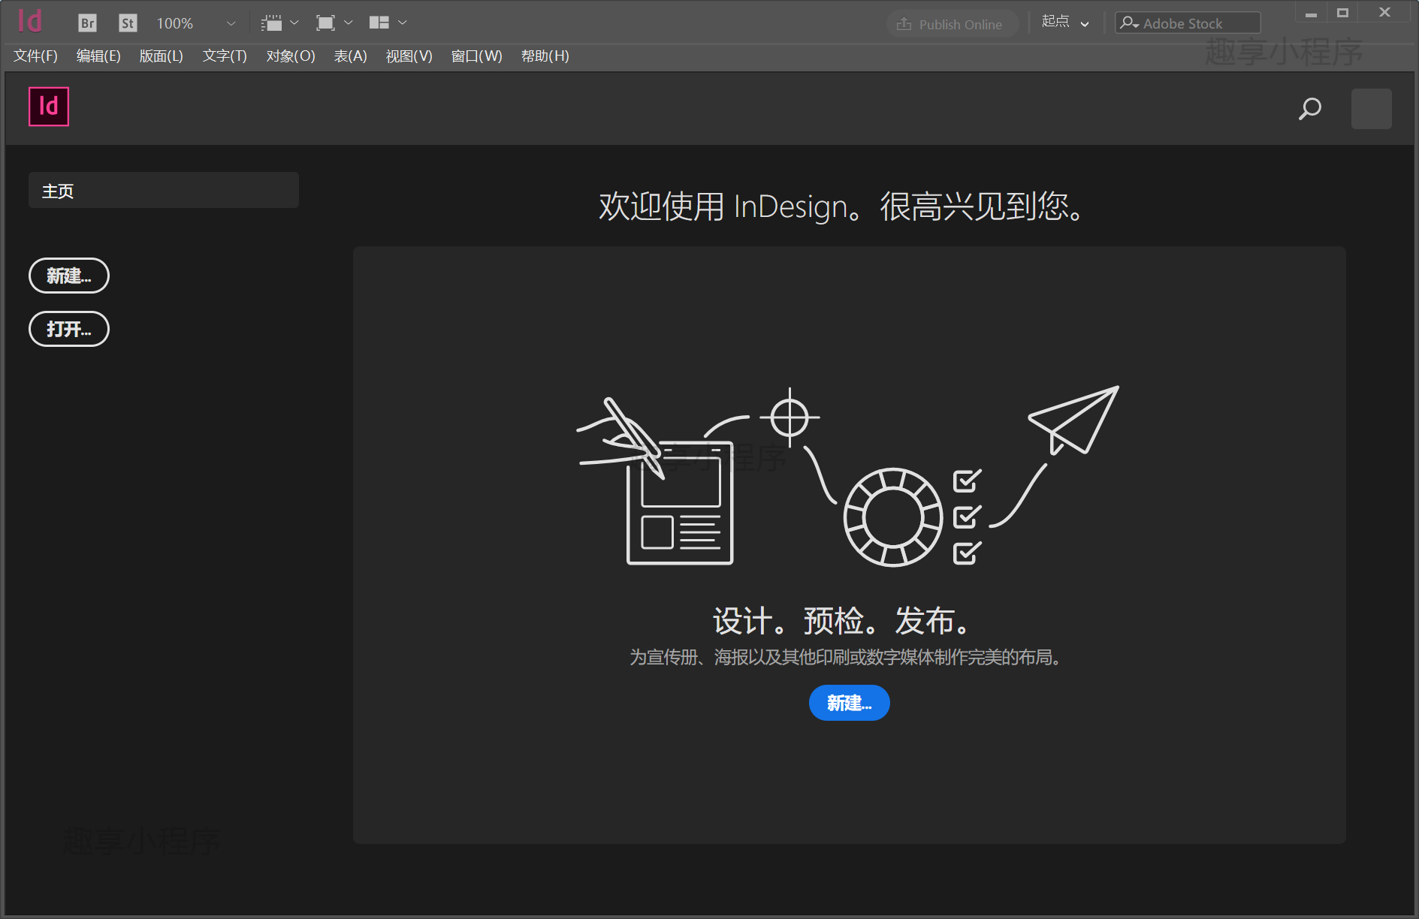Select the 主页 home tab in sidebar
Screen dimensions: 1419x919
click(164, 191)
